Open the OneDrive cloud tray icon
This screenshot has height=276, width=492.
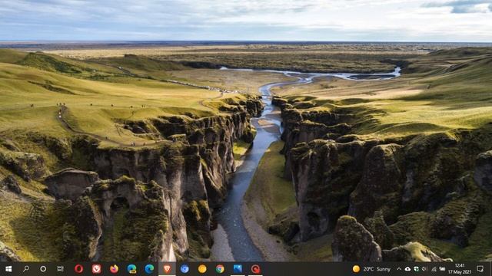[407, 269]
